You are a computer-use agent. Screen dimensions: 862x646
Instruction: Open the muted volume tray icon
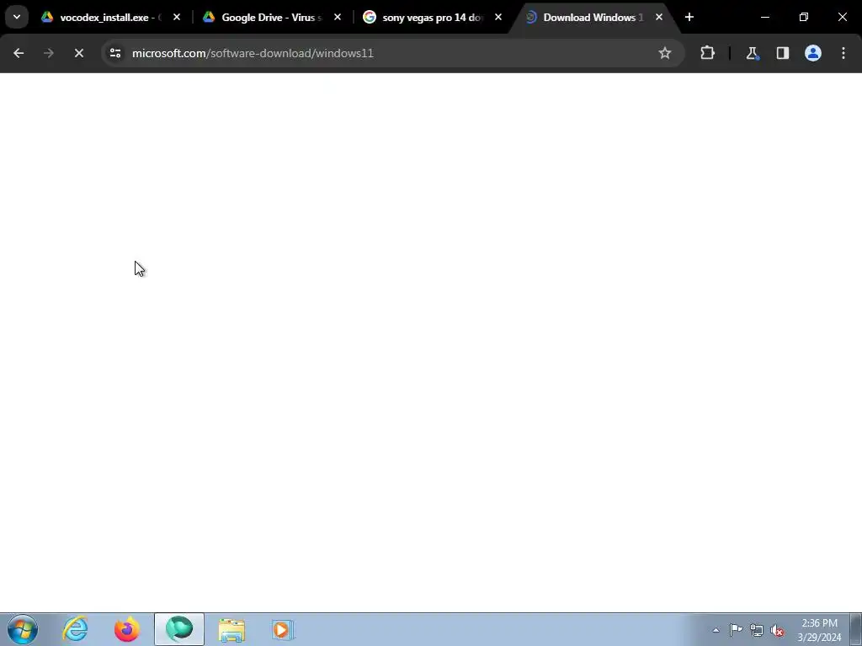pos(777,631)
